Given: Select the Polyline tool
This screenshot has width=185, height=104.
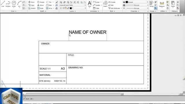Looking at the screenshot, I should (8, 4).
